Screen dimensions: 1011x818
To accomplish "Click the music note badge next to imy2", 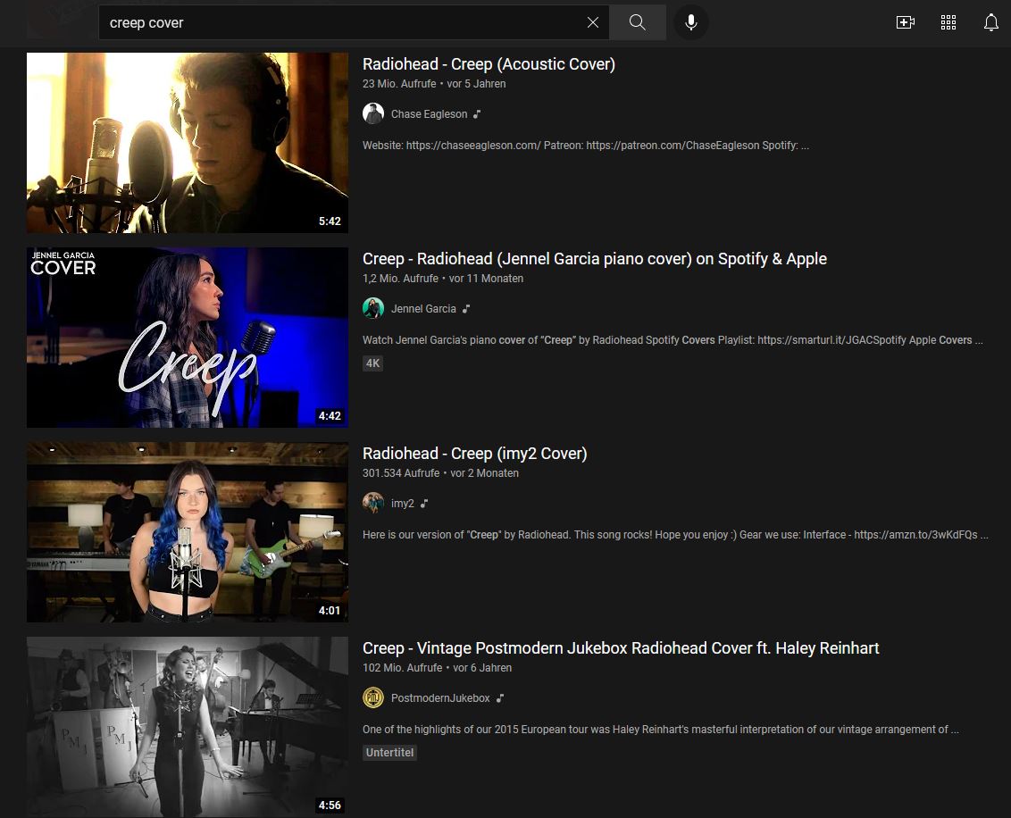I will (x=423, y=504).
